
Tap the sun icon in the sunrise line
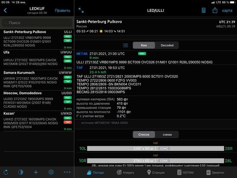tap(101, 31)
